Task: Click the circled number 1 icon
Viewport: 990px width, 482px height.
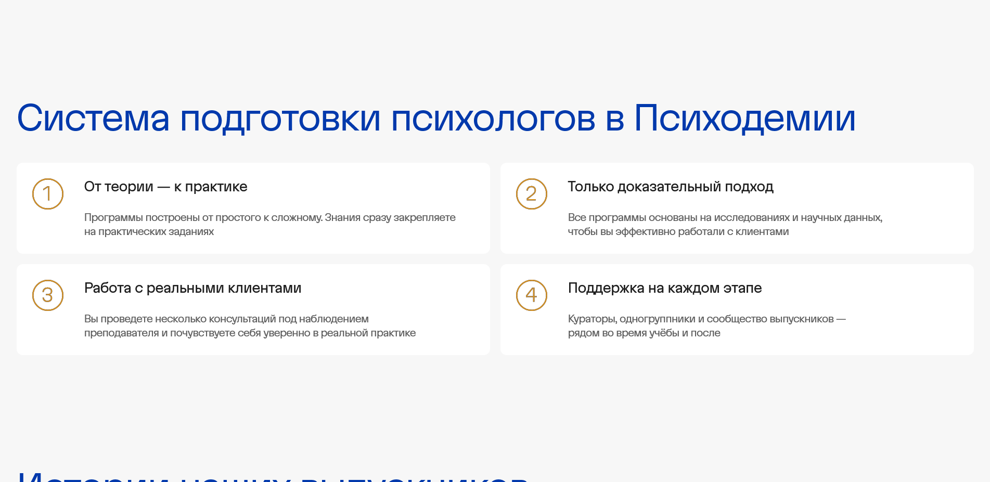Action: (48, 194)
